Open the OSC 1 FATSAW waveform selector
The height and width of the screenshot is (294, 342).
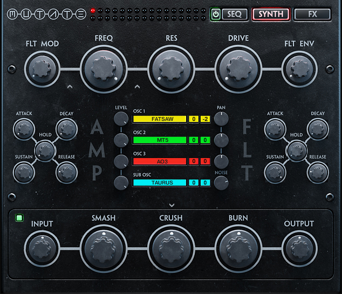click(x=159, y=119)
